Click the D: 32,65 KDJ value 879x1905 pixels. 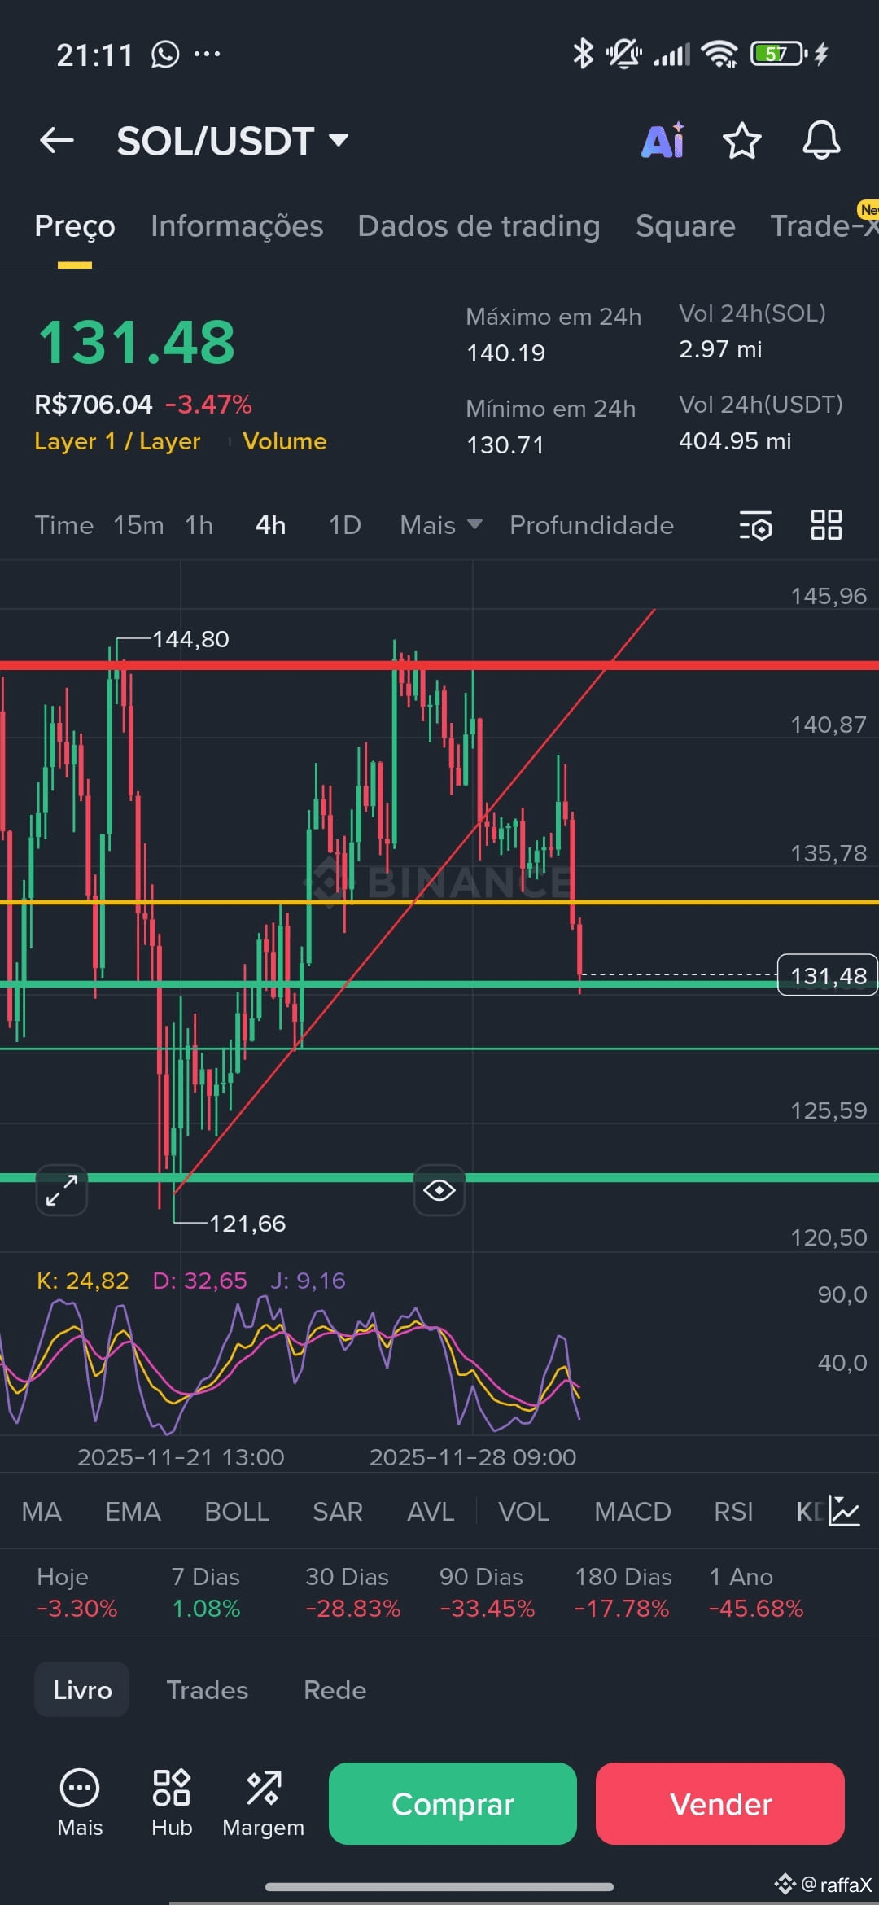(199, 1281)
